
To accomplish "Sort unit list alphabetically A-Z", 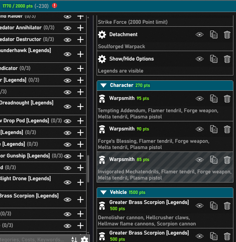I will (x=74, y=239).
